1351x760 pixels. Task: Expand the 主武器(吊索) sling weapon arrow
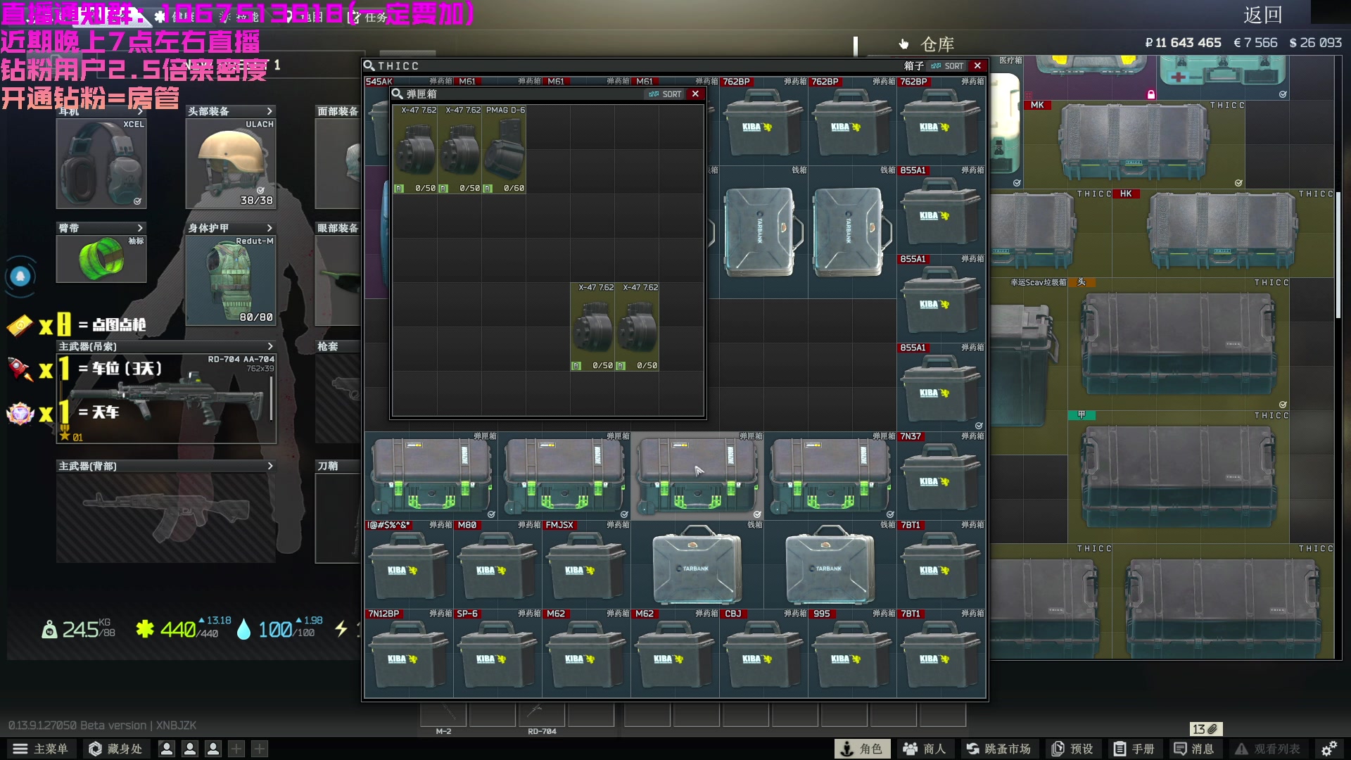tap(269, 346)
